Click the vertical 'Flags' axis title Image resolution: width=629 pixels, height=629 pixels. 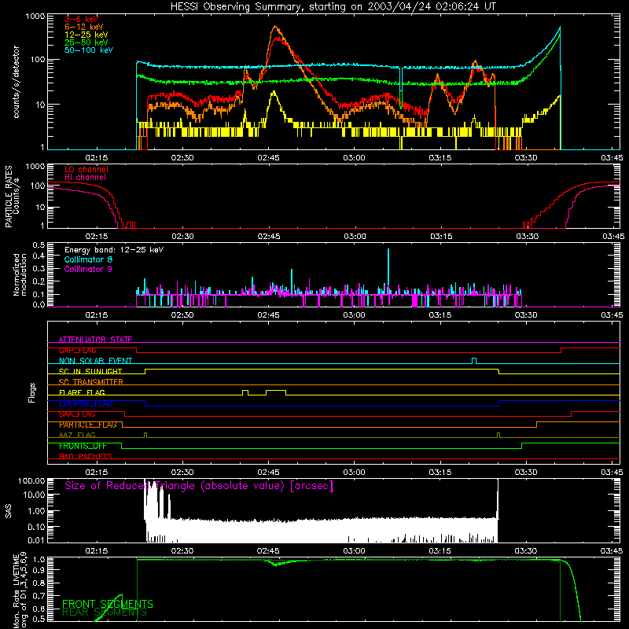[x=32, y=392]
